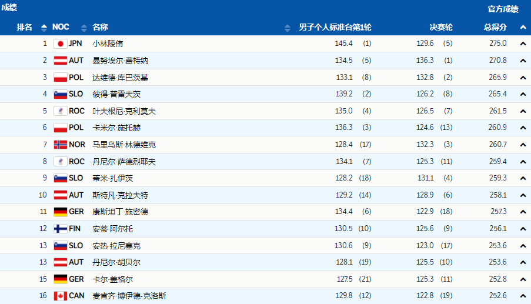Sort the table by NOC column
The width and height of the screenshot is (531, 304).
(x=84, y=28)
